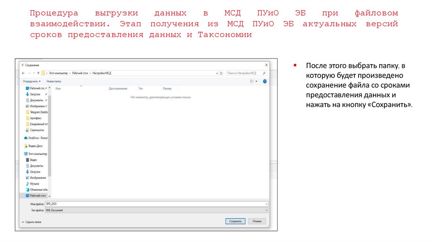Viewport: 432px width, 242px height.
Task: Click Рабочий стол in the address breadcrumb
Action: coord(80,73)
